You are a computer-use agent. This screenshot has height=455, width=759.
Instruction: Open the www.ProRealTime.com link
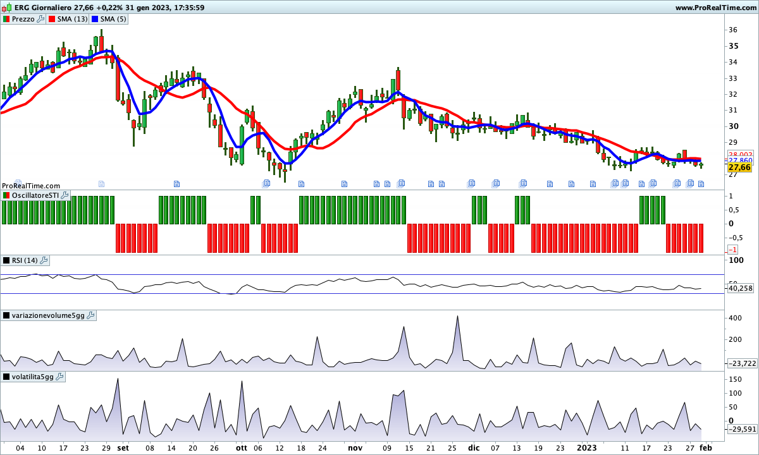pos(715,8)
